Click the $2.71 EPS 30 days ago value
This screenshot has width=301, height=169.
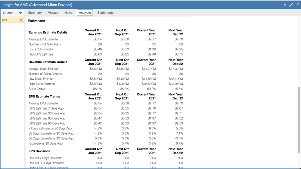coord(179,113)
